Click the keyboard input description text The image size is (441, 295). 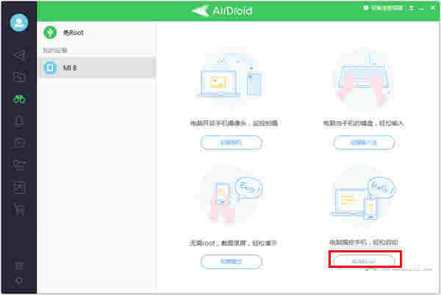pyautogui.click(x=364, y=123)
